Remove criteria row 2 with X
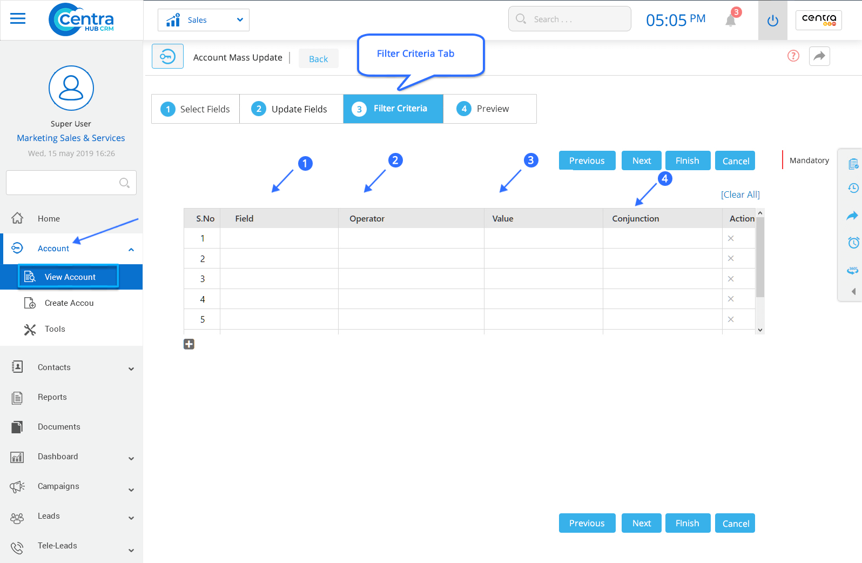862x563 pixels. coord(731,258)
